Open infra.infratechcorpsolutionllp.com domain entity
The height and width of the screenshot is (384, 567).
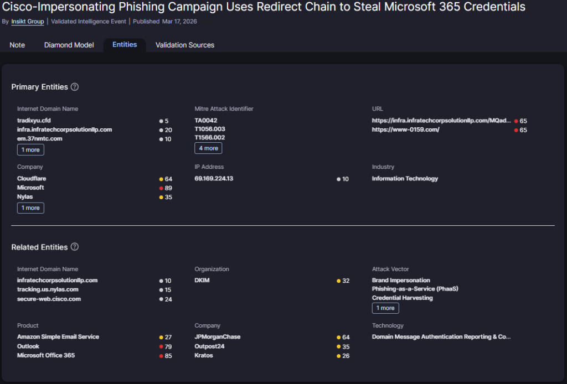click(x=64, y=129)
